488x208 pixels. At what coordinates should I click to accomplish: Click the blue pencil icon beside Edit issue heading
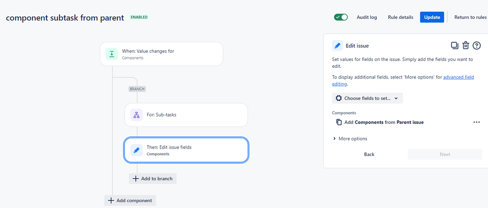tap(338, 46)
